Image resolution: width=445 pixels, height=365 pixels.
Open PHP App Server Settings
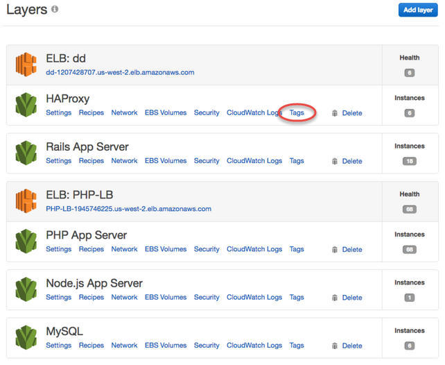tap(59, 249)
